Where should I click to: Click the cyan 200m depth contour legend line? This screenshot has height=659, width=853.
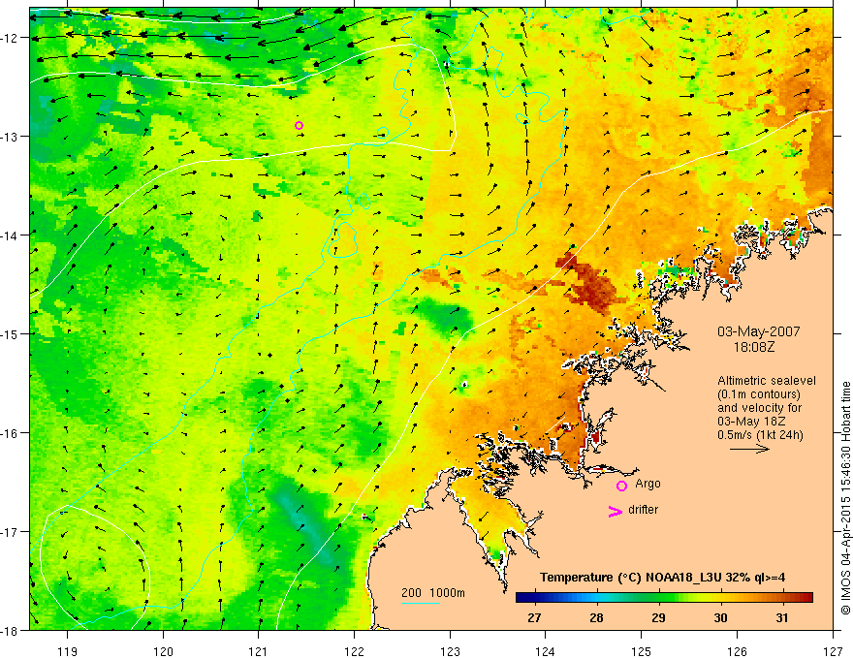[421, 603]
